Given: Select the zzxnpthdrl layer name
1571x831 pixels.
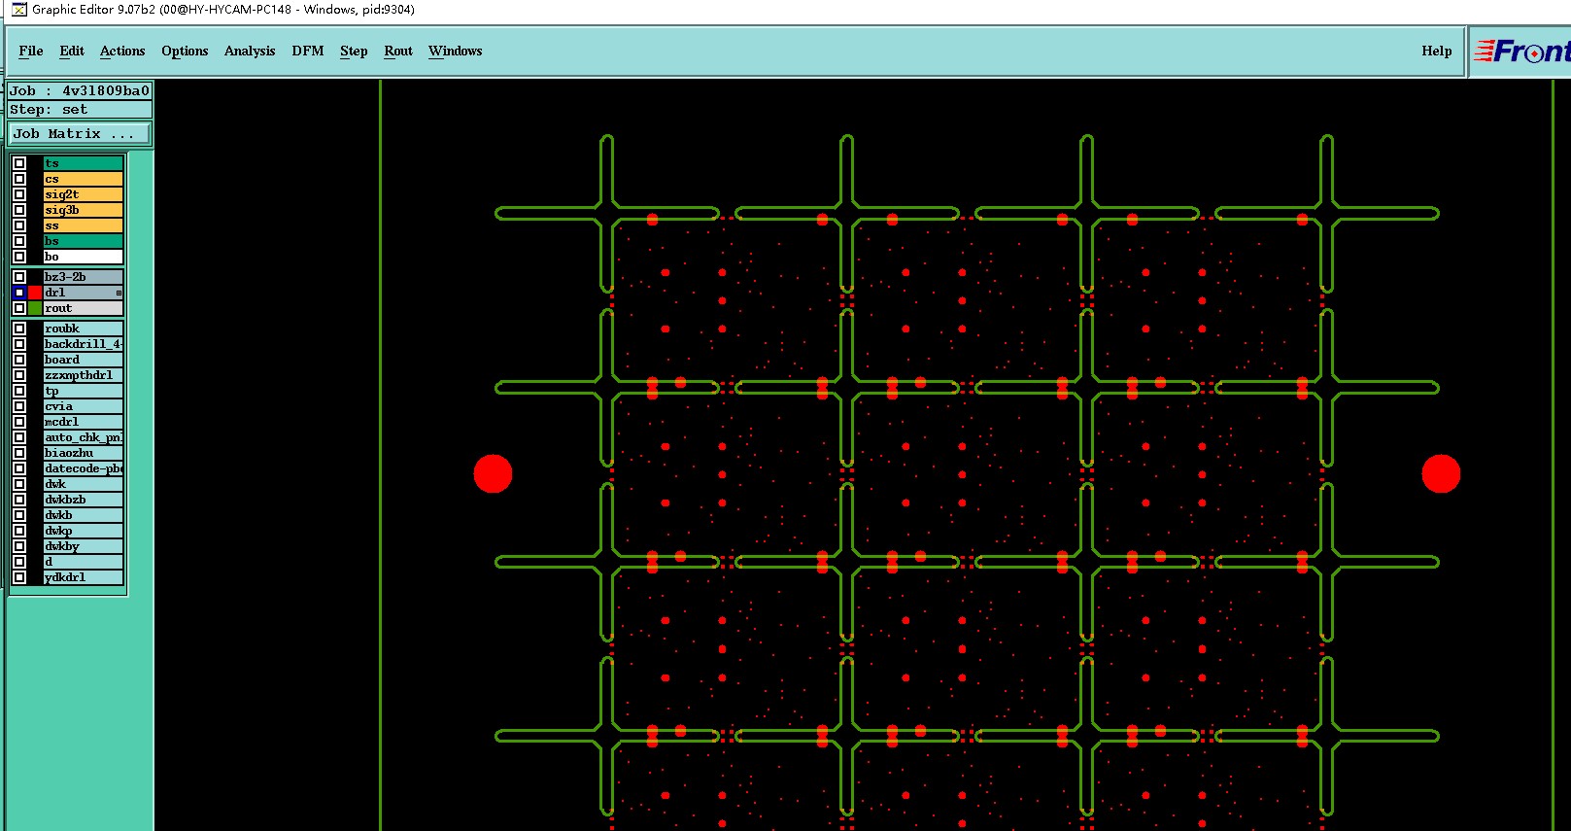Looking at the screenshot, I should 84,375.
